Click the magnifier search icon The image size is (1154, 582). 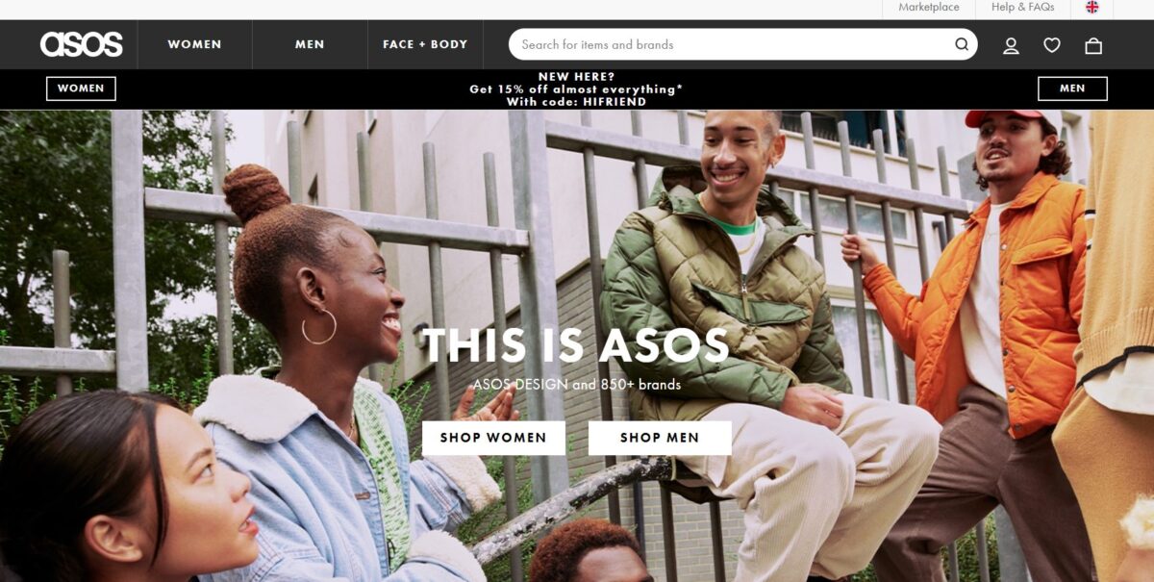[x=962, y=44]
